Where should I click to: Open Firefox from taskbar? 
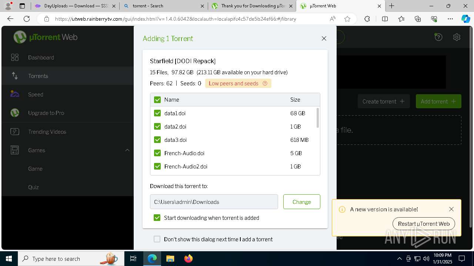(x=188, y=259)
